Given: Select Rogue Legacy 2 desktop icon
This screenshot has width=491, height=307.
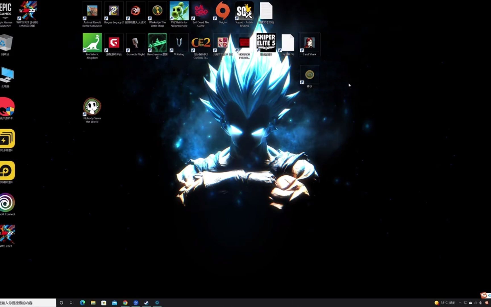Looking at the screenshot, I should (x=114, y=13).
